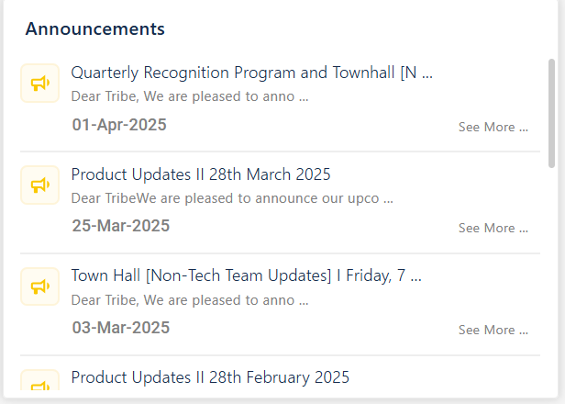Click the 01-Apr-2025 date label
This screenshot has height=404, width=565.
[x=119, y=125]
